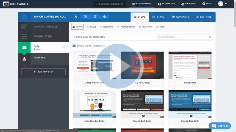Click the search magnifier in template search

210,37
